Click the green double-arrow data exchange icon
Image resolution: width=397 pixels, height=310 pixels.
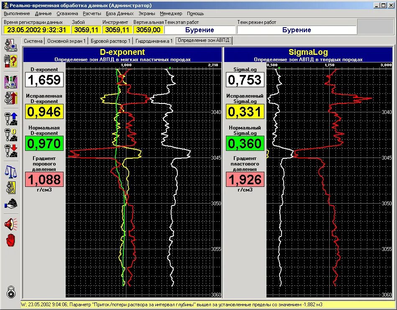click(x=10, y=82)
